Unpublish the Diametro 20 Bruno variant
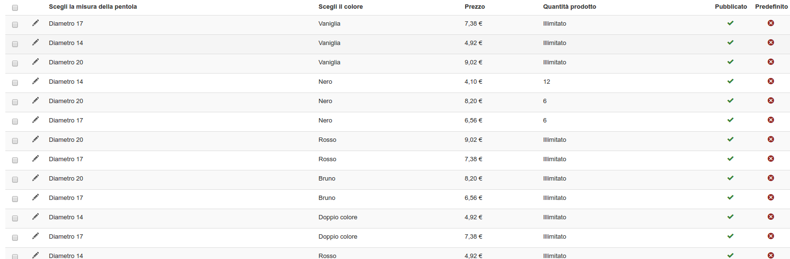 pos(730,178)
